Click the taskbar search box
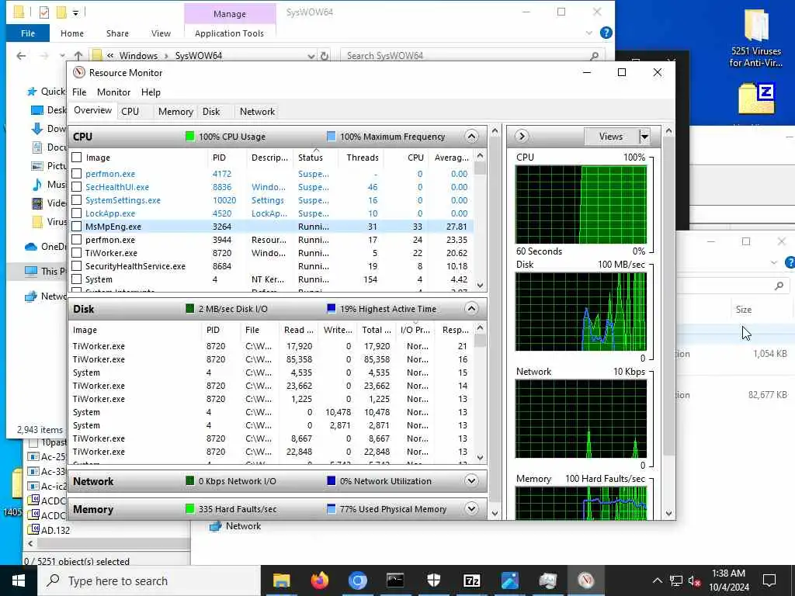Screen dimensions: 795x596 coord(149,580)
